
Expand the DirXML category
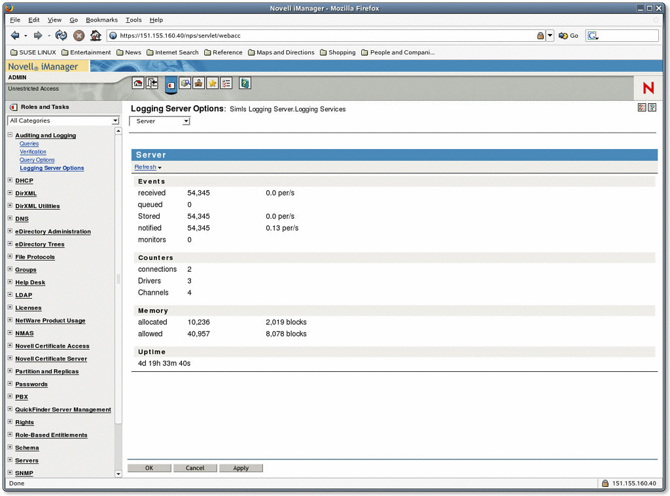(x=10, y=193)
